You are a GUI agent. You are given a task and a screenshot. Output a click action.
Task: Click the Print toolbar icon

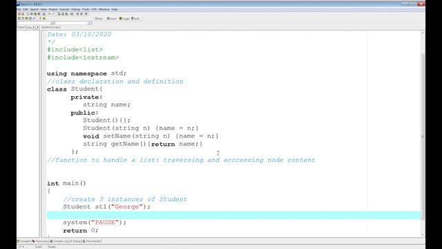pos(44,14)
